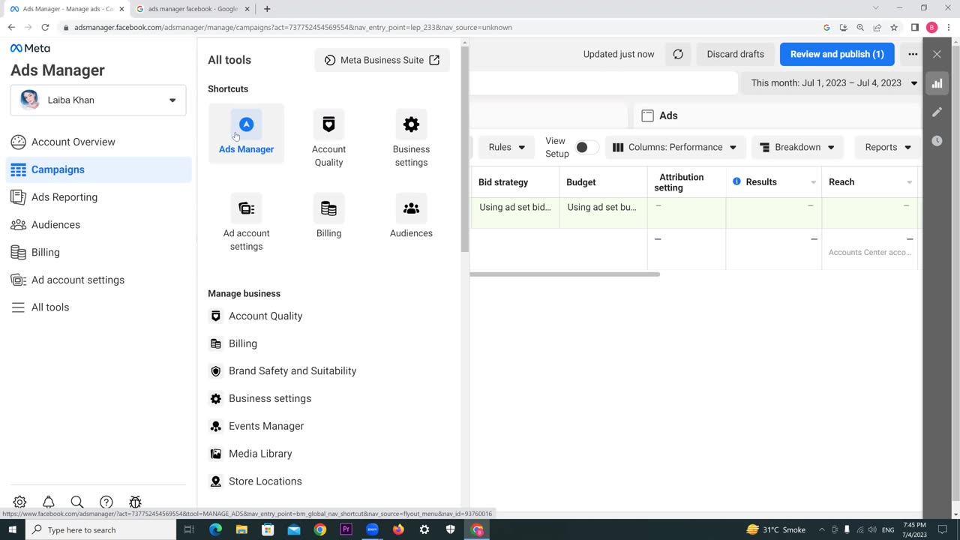Open the Audiences shortcut icon
960x540 pixels.
point(411,208)
